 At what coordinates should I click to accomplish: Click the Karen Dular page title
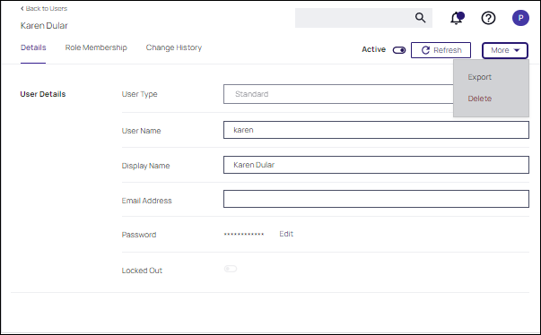coord(44,25)
